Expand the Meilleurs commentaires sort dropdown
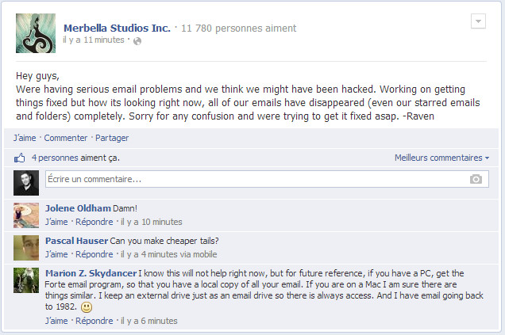 click(x=441, y=158)
